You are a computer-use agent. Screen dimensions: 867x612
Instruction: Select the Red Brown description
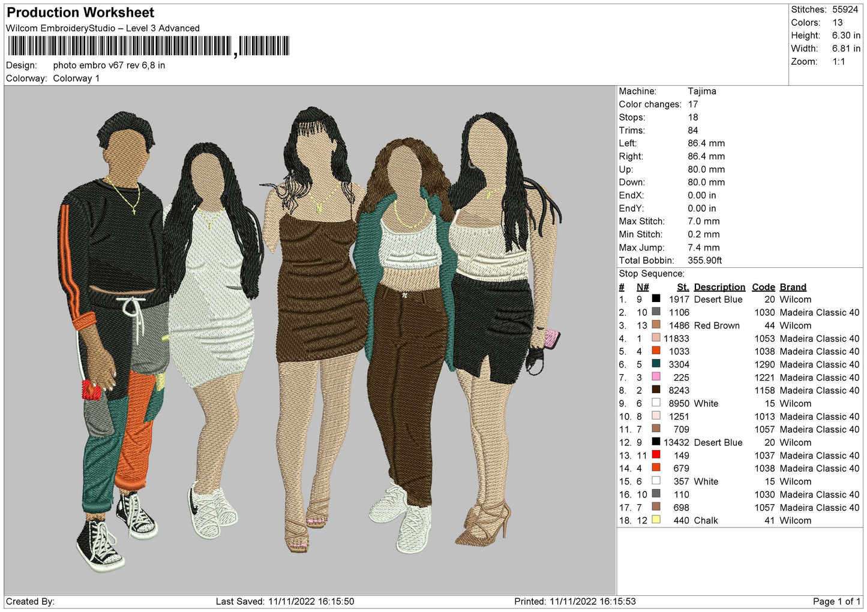[716, 325]
